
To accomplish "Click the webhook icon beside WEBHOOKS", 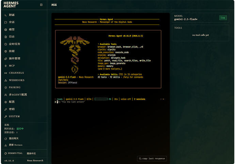I will tap(5, 80).
